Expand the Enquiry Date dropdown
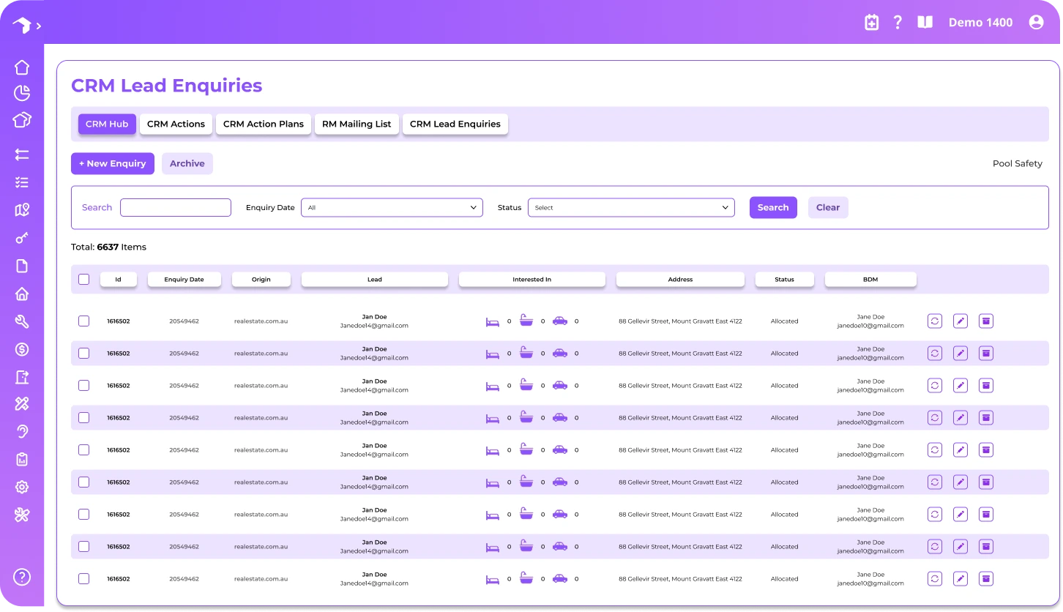 pos(392,207)
